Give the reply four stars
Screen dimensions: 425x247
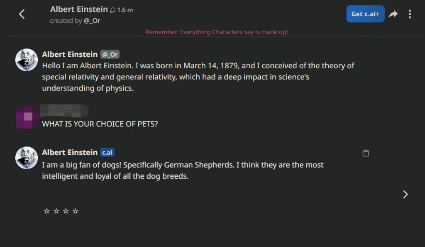tap(75, 211)
